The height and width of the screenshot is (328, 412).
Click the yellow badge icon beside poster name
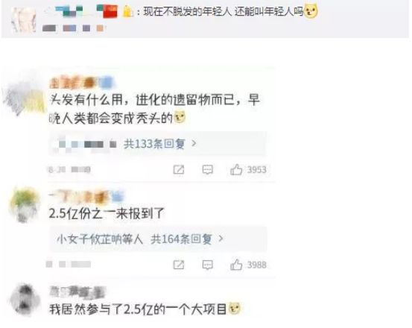tap(127, 12)
